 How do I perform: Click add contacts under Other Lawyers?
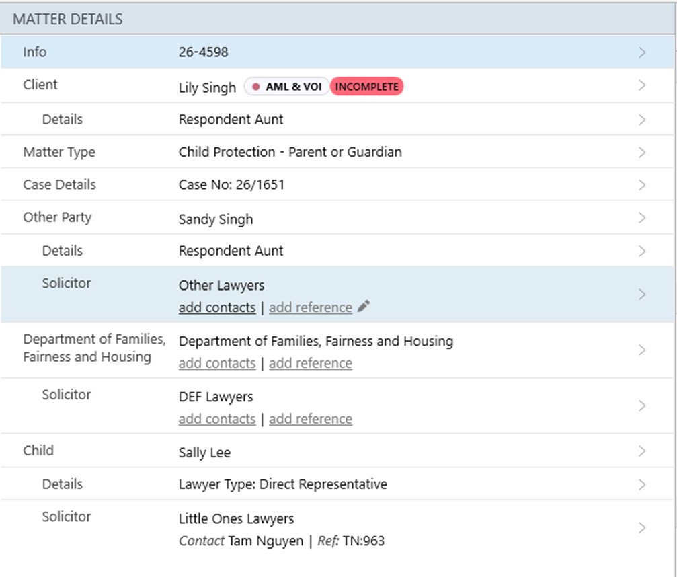click(216, 307)
